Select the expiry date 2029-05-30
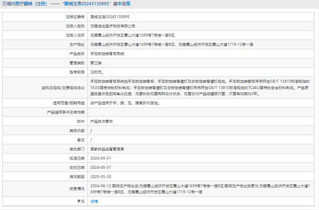Screen dimensions: 319x210 [101, 177]
